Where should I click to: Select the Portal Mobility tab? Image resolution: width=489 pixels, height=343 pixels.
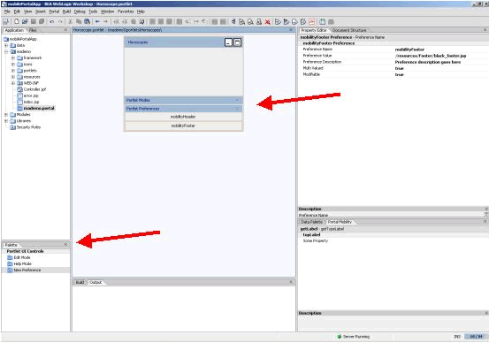(340, 222)
